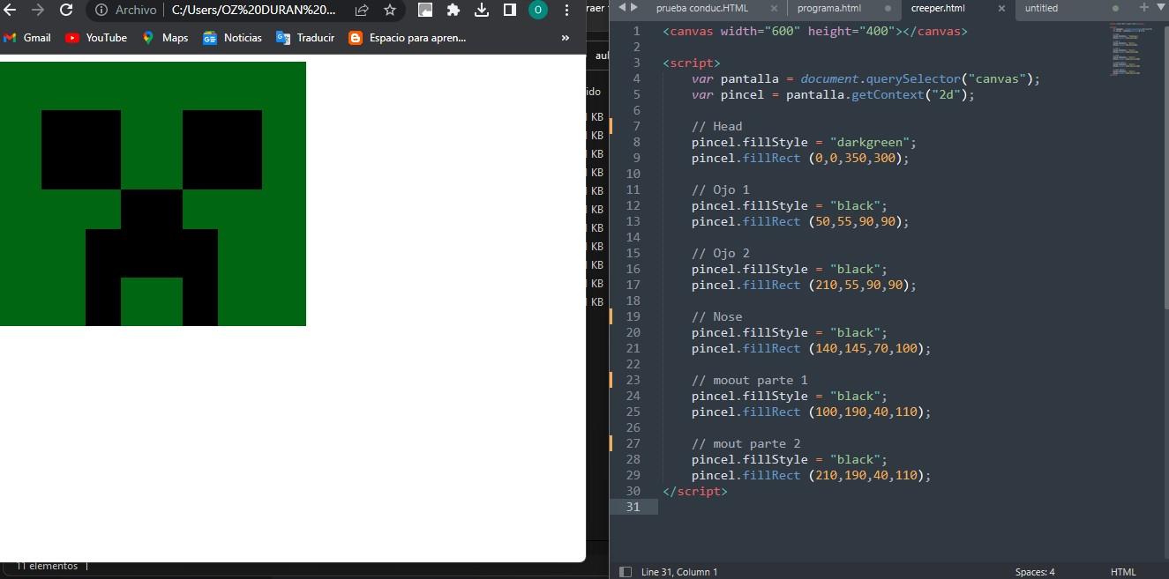The image size is (1169, 579).
Task: Switch to the prueba conduc.HTML tab
Action: pyautogui.click(x=702, y=8)
